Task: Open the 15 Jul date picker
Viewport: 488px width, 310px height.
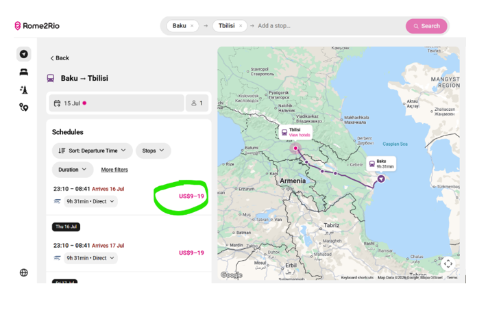Action: click(117, 103)
